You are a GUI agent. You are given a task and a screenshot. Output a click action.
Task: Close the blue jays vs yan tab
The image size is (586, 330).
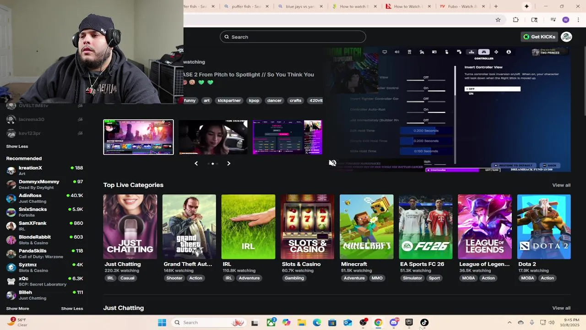321,6
